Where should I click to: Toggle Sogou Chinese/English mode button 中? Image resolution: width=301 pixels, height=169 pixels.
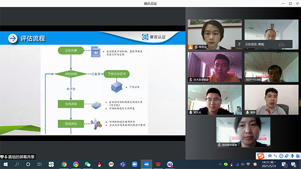pos(270,156)
